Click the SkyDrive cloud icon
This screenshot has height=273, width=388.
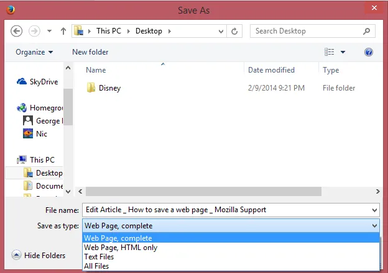[22, 81]
